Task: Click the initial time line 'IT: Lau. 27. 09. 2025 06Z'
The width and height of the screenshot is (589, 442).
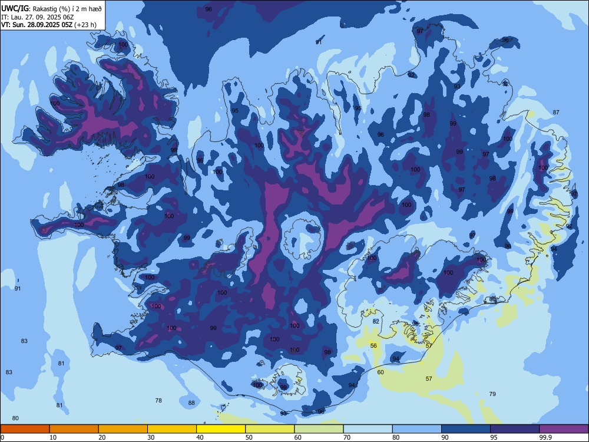Action: coord(39,17)
